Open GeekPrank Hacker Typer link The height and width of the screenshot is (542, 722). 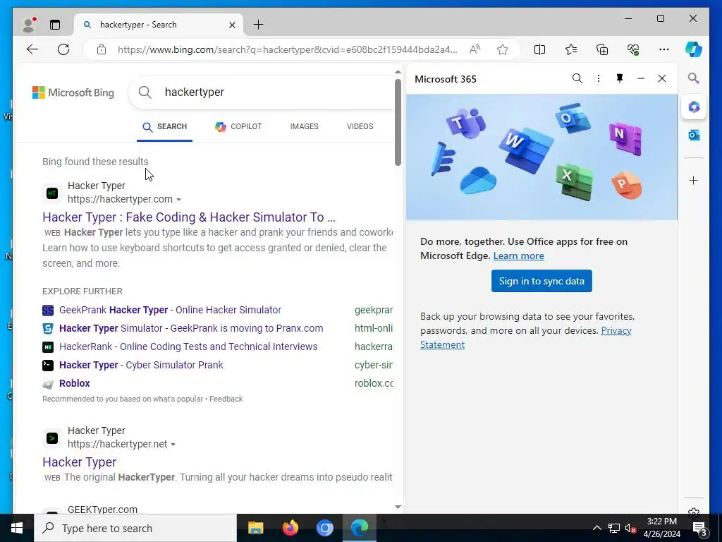(x=171, y=311)
